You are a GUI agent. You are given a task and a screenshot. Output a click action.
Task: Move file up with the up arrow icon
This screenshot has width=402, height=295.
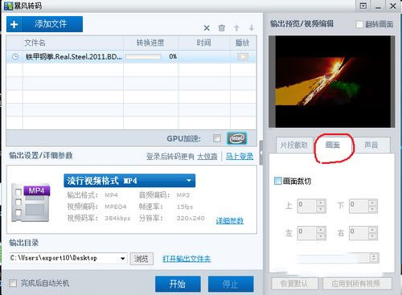[236, 28]
